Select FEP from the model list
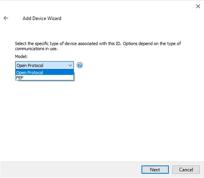 (45, 78)
